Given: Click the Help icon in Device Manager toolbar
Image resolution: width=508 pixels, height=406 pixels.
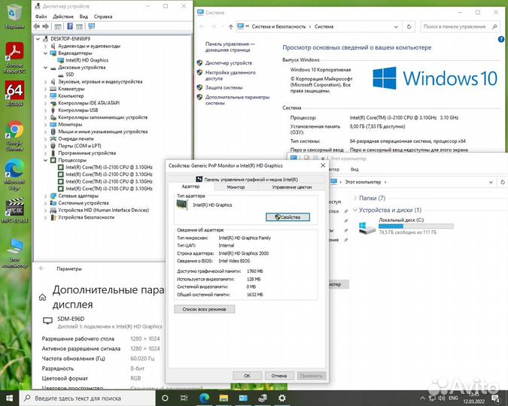Looking at the screenshot, I should coord(70,26).
